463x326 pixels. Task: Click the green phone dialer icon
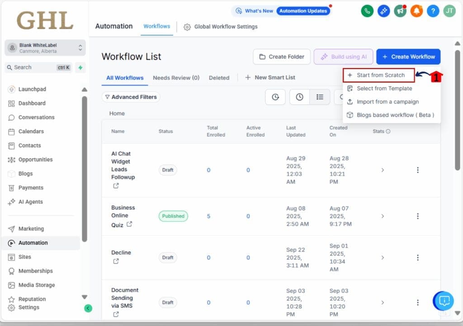pyautogui.click(x=368, y=11)
